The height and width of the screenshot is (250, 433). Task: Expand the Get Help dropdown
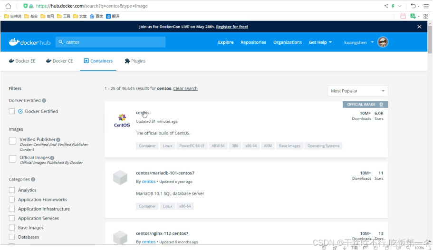click(320, 42)
